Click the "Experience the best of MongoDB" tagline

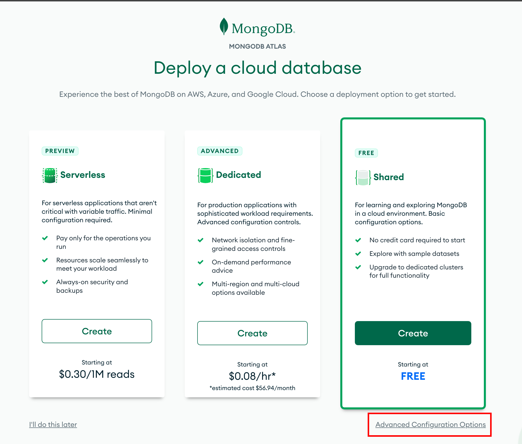pos(257,94)
